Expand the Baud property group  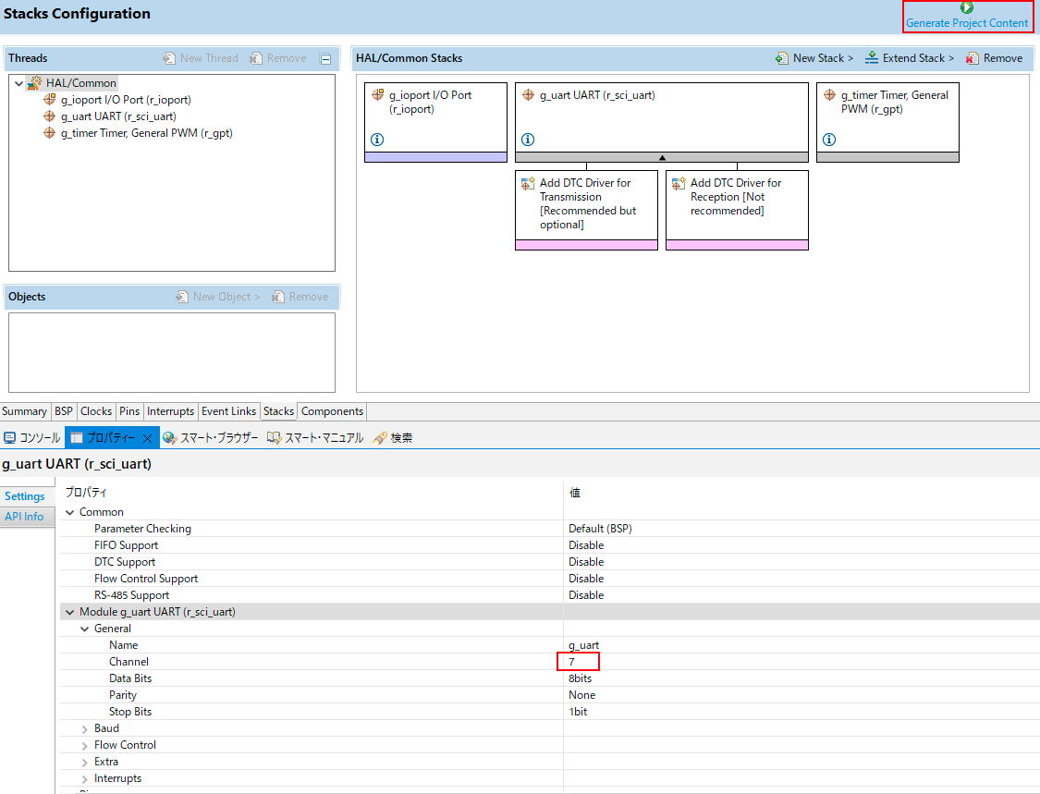tap(85, 728)
